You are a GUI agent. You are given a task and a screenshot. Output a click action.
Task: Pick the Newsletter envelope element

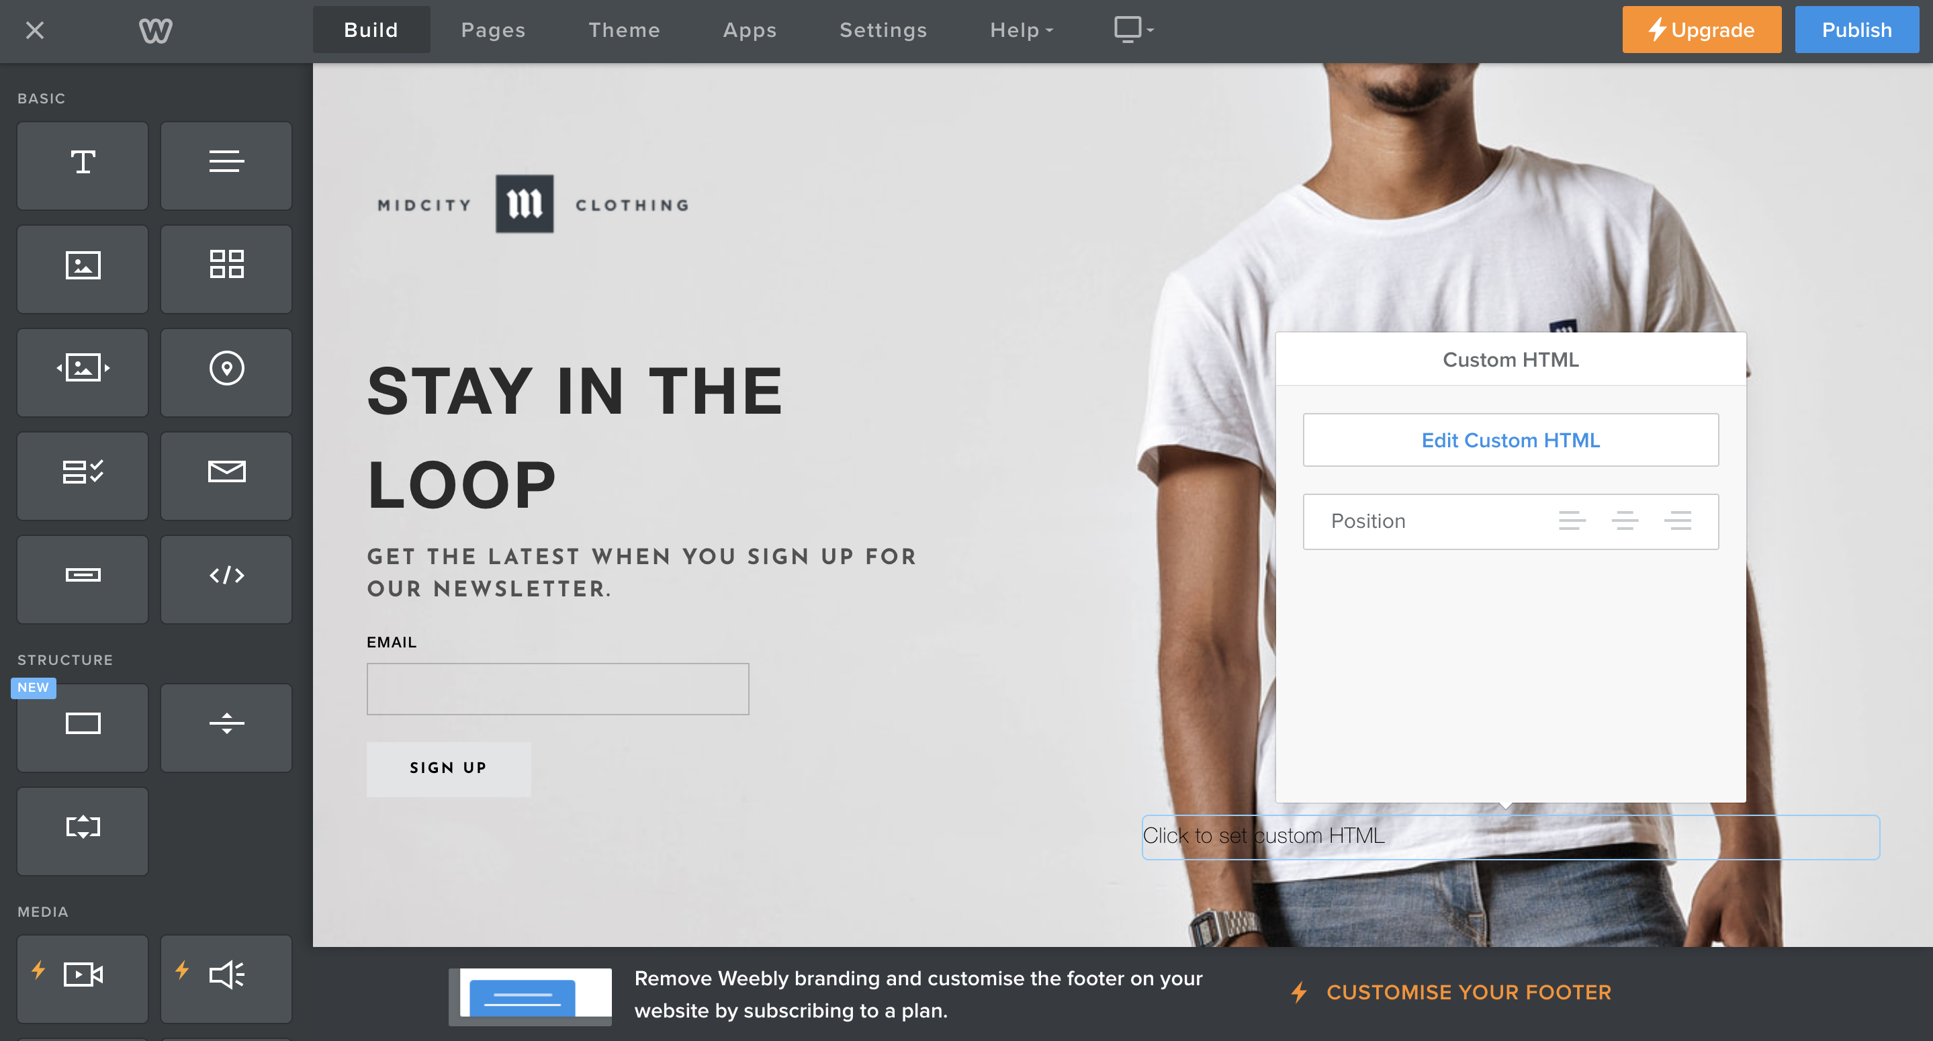click(x=226, y=475)
